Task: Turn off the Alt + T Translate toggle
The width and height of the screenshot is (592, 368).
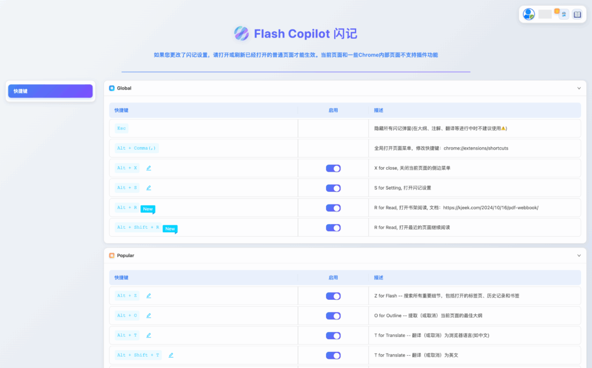Action: (333, 336)
